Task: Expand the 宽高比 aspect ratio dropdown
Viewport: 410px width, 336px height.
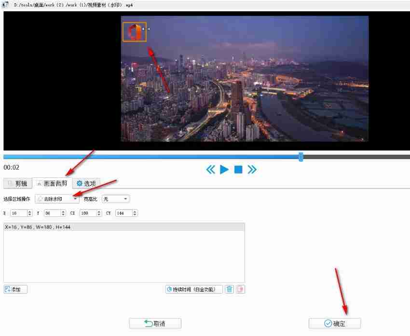Action: (x=124, y=198)
